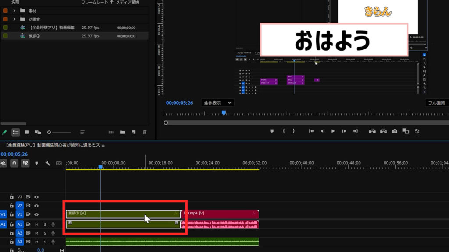The height and width of the screenshot is (252, 449).
Task: Toggle Snap in timeline magnet icon
Action: (14, 163)
